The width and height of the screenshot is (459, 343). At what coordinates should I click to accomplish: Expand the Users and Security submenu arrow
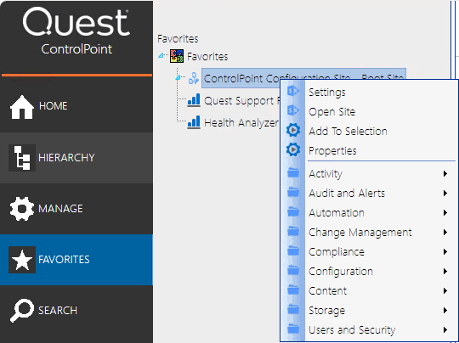pos(445,330)
